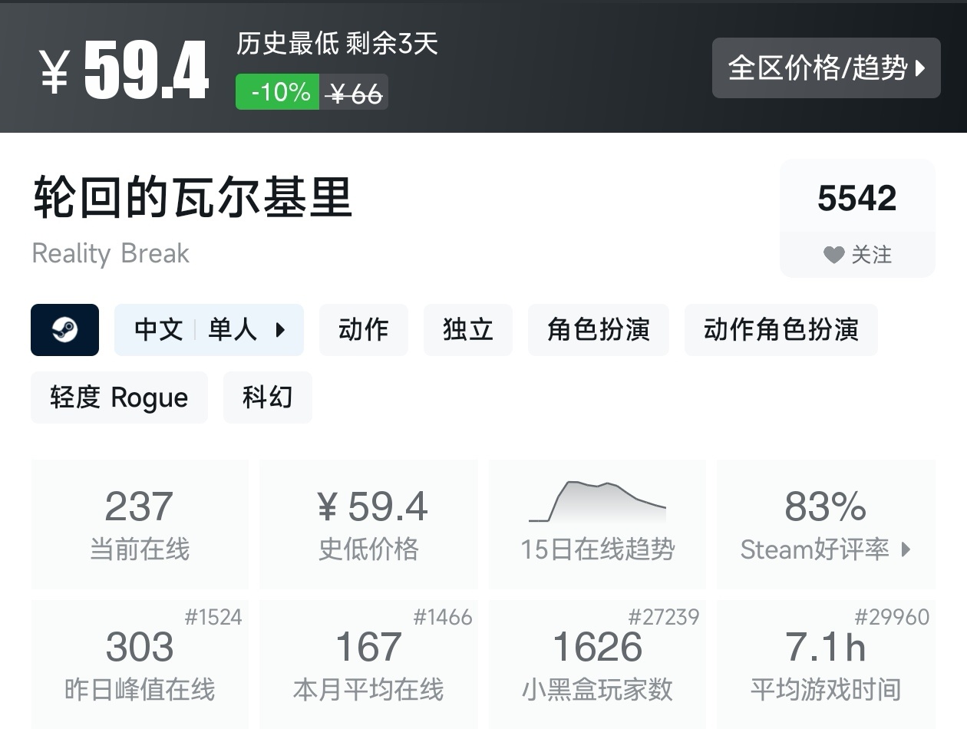This screenshot has height=729, width=967.
Task: Open the 7.1h 平均游戏时间 stat card
Action: pyautogui.click(x=826, y=665)
